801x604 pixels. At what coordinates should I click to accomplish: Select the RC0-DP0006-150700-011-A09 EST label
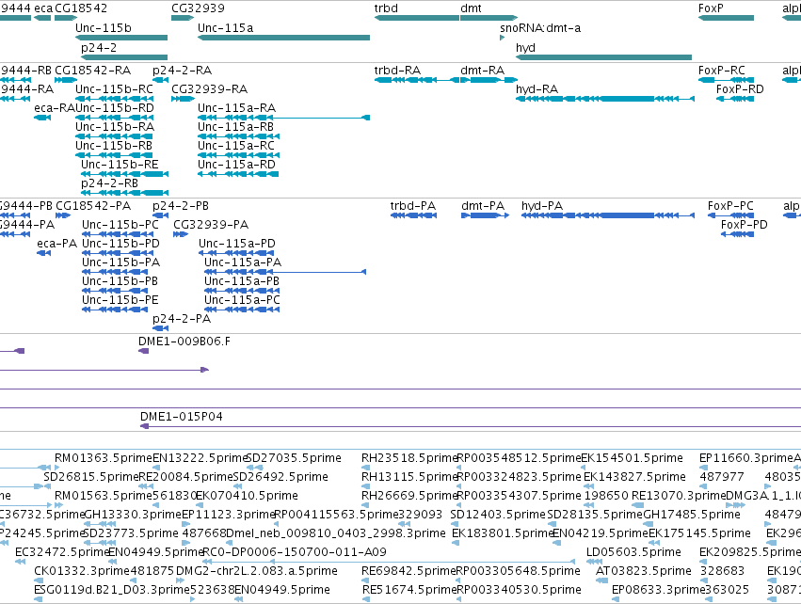[295, 553]
